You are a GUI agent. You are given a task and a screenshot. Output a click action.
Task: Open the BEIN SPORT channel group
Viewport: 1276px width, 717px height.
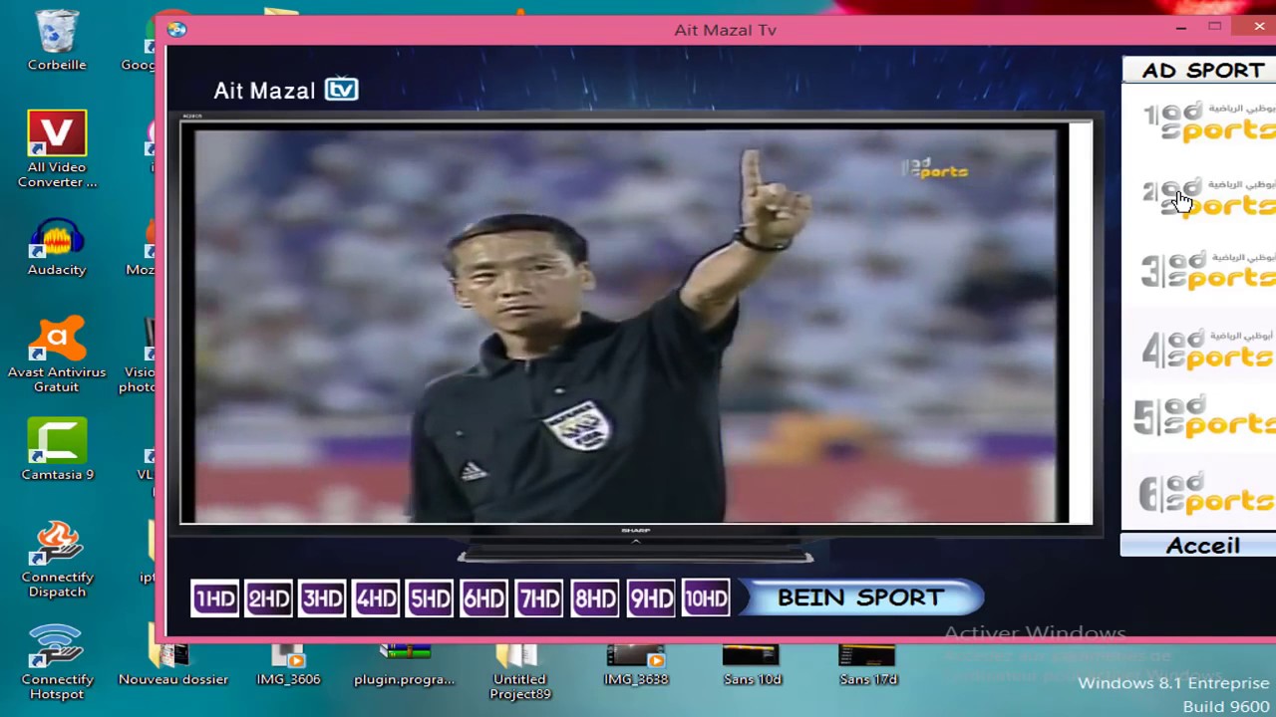pos(861,597)
